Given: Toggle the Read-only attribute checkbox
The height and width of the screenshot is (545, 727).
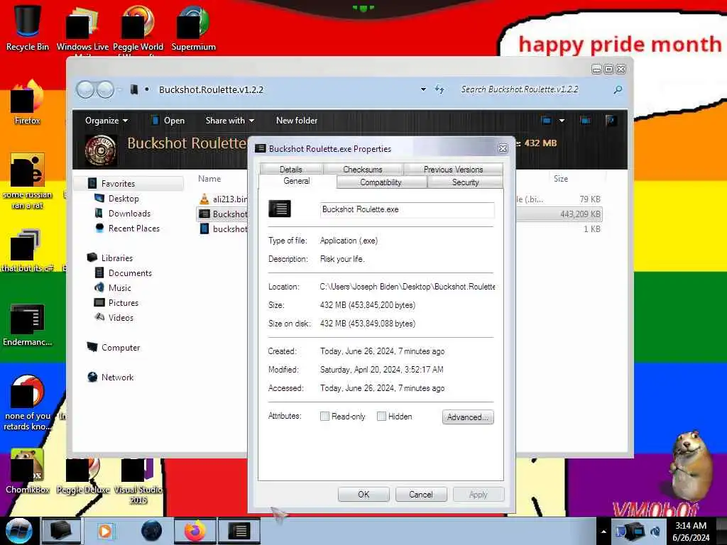Looking at the screenshot, I should 324,416.
